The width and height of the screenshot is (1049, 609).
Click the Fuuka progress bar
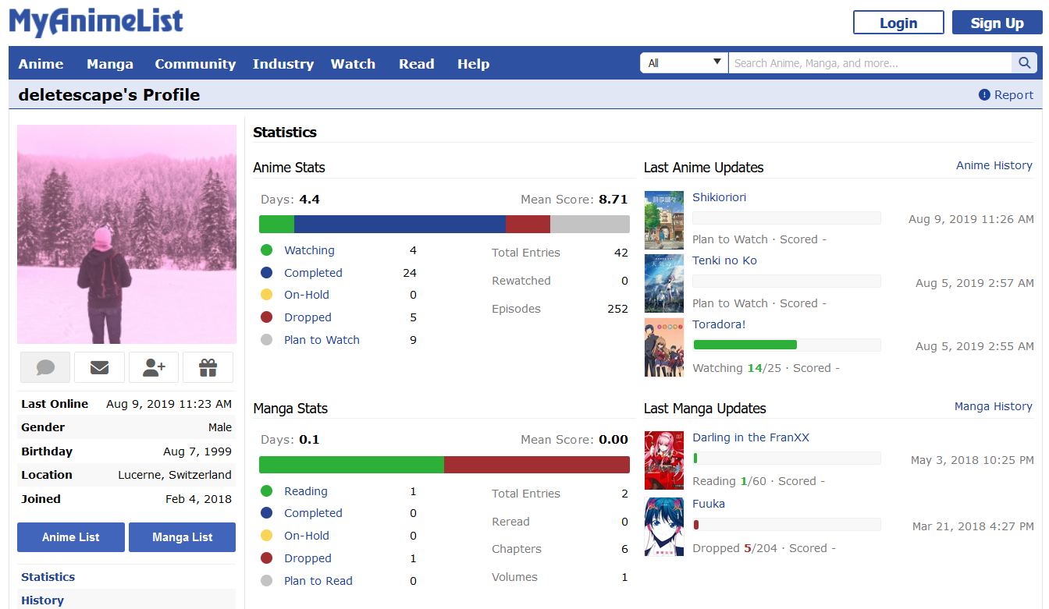point(787,525)
